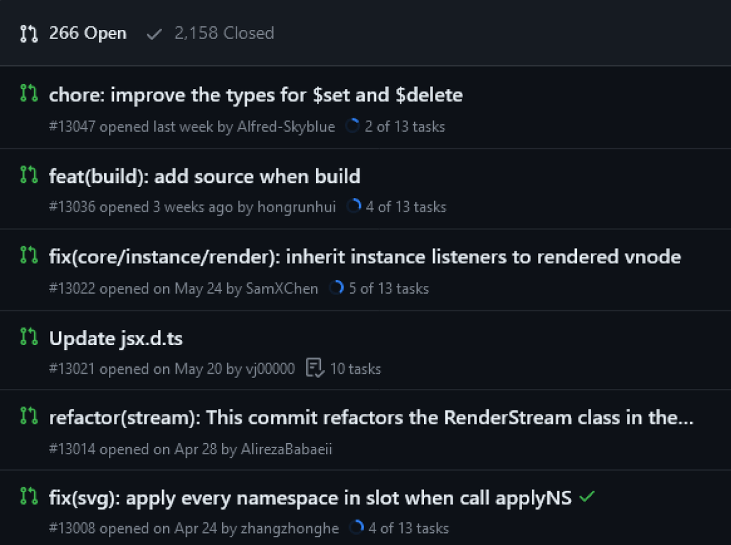
Task: Click pull request icon beside refactor(stream) title
Action: [27, 418]
